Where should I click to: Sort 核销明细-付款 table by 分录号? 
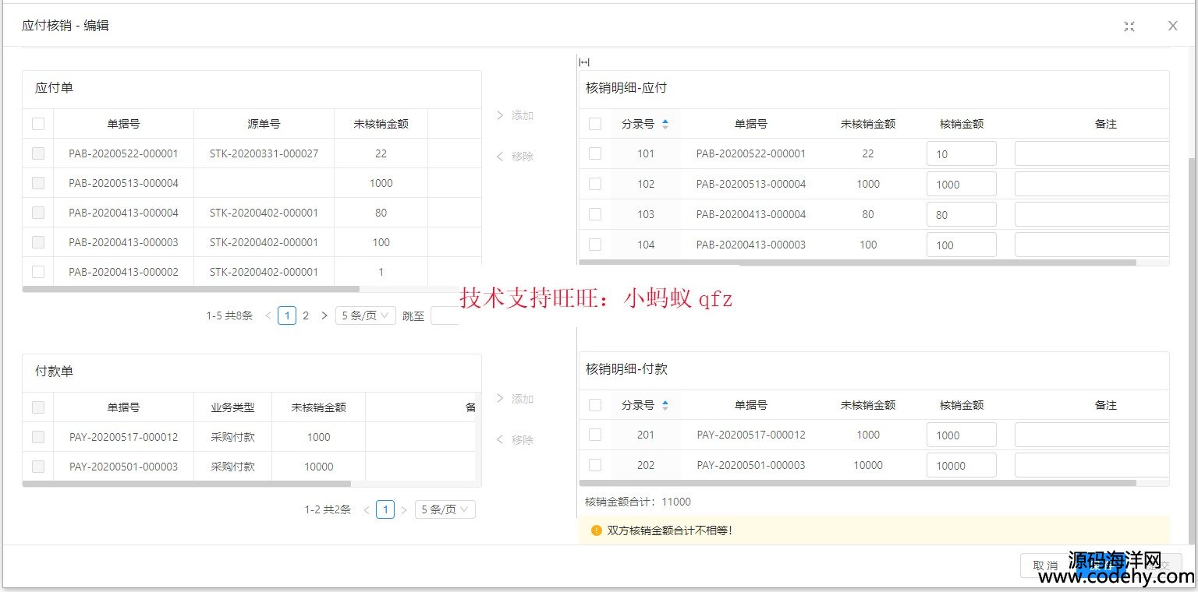point(665,405)
